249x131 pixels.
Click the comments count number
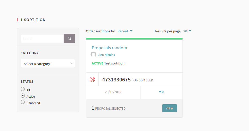tap(163, 92)
